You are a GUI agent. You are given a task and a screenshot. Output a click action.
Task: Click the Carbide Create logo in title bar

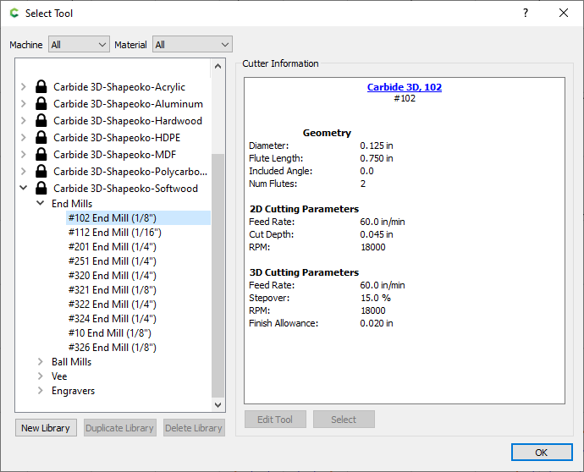pos(14,14)
